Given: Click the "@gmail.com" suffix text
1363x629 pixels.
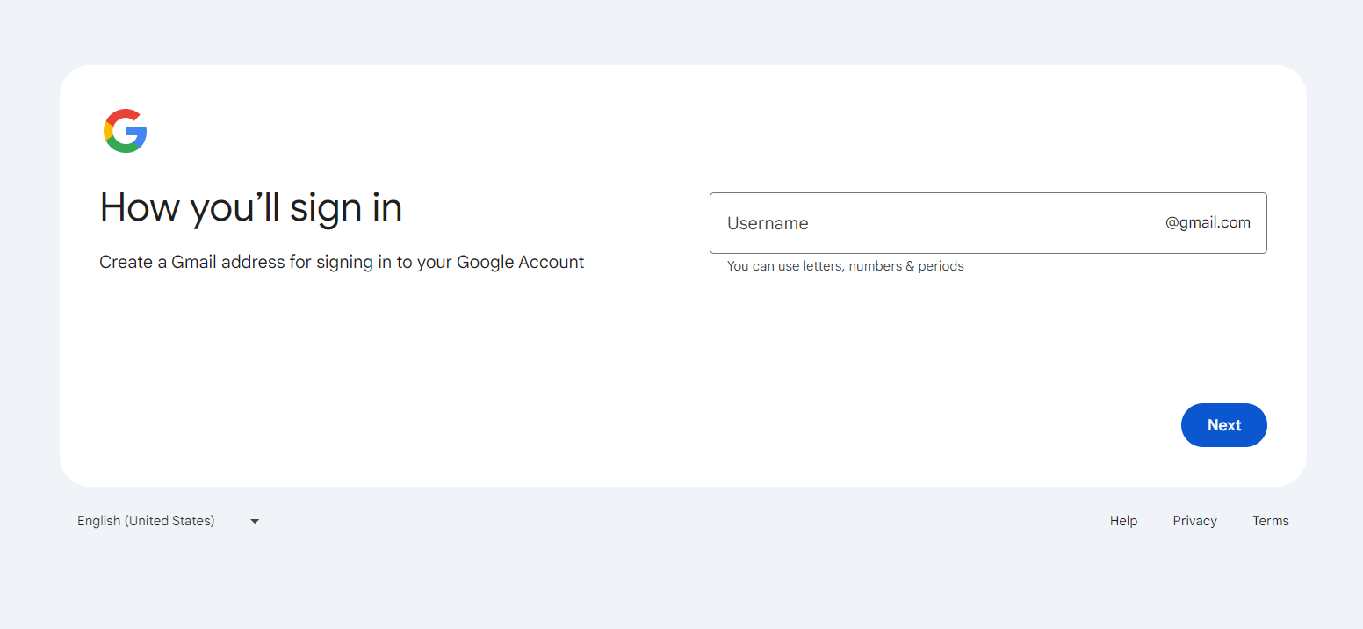Looking at the screenshot, I should (x=1208, y=223).
